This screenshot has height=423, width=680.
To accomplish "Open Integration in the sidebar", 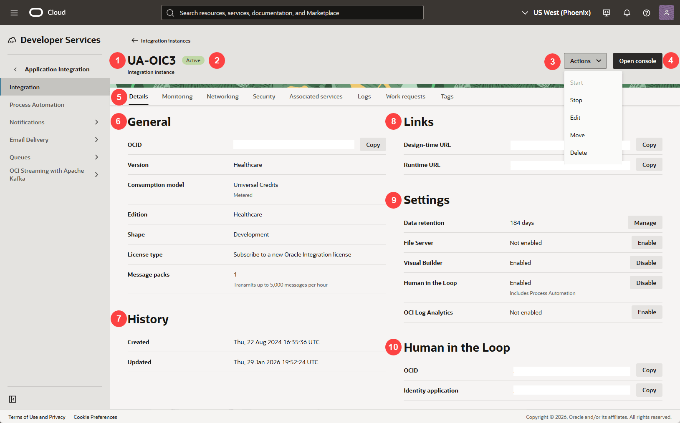I will [x=55, y=87].
